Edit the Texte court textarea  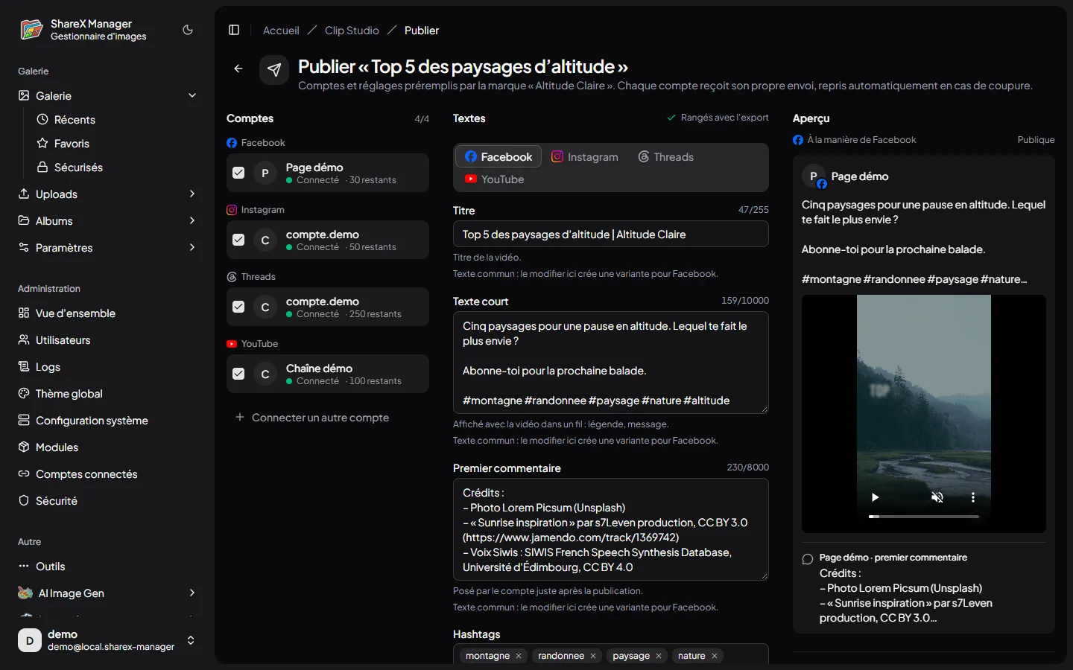click(x=611, y=363)
